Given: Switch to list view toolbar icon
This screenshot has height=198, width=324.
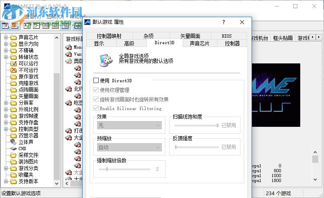Looking at the screenshot, I should coord(46,26).
